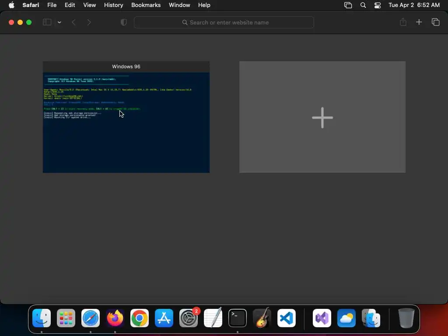Add a new tab with toolbar plus
448x336 pixels.
pos(419,22)
